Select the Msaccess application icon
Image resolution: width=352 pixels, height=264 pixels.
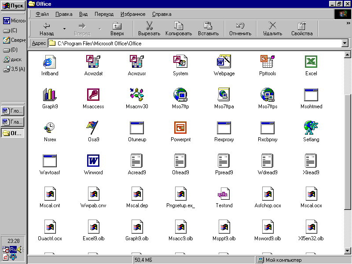[93, 95]
